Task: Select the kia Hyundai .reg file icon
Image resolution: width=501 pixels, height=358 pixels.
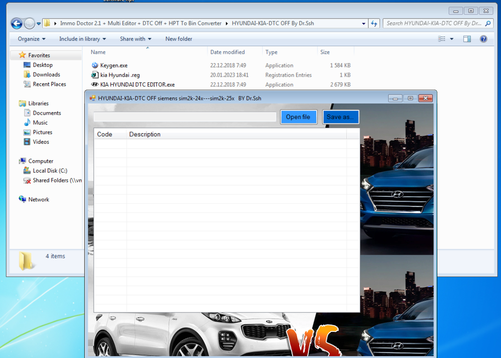Action: coord(95,75)
